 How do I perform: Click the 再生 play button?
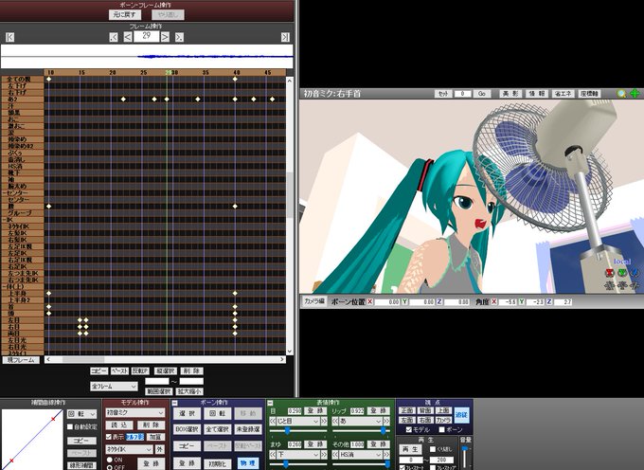coord(411,449)
